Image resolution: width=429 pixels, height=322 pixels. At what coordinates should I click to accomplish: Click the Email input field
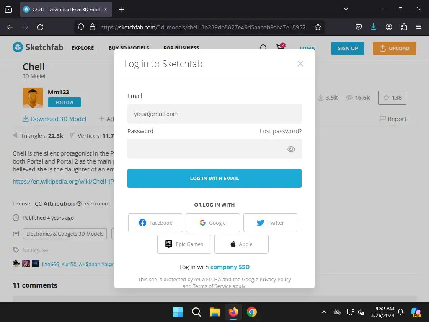214,114
